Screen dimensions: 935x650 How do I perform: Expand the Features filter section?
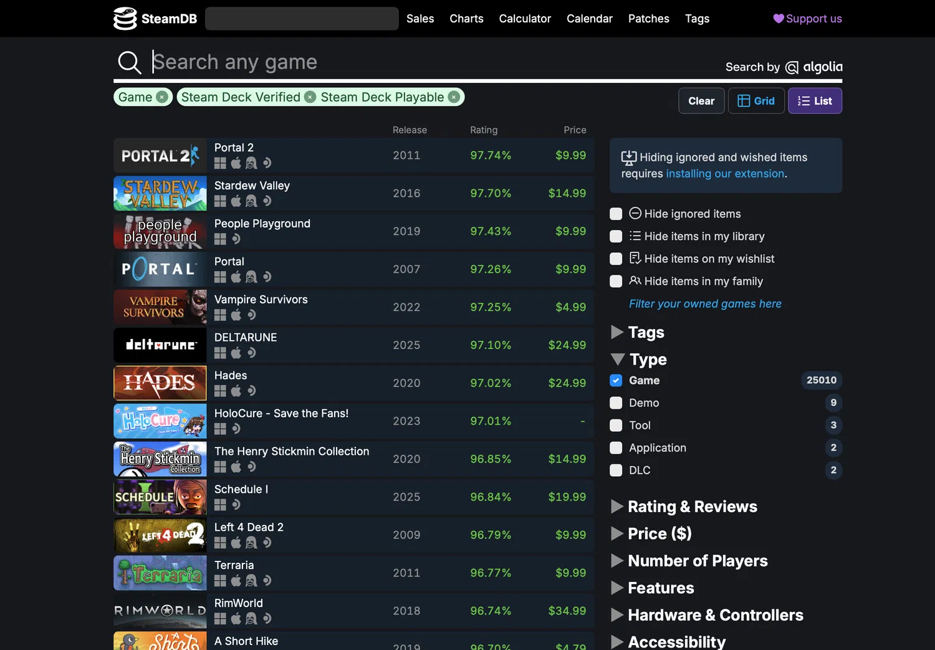point(652,588)
